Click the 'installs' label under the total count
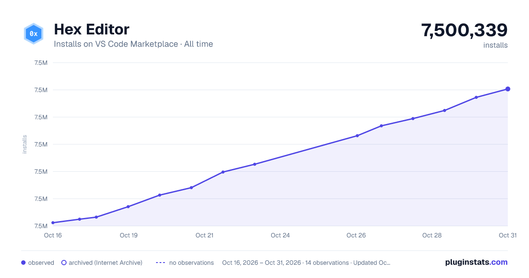Screen dimensions: 529x278 tap(495, 45)
